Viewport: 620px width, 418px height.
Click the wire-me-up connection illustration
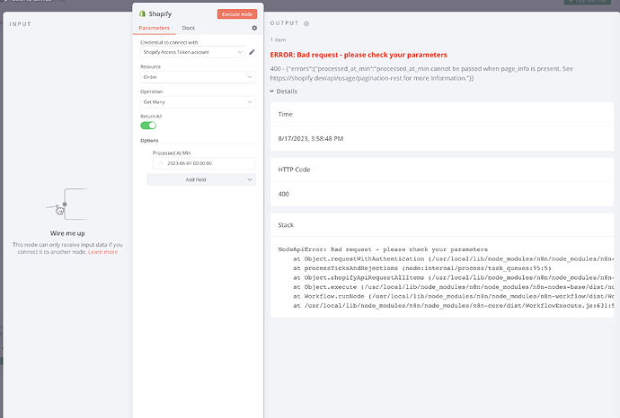[67, 208]
